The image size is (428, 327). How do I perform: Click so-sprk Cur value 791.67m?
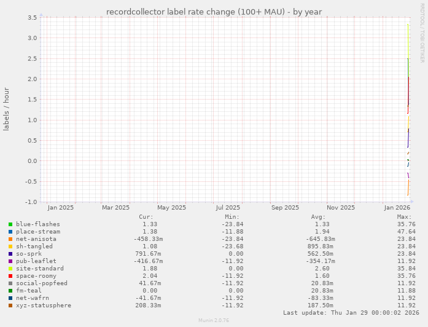tap(148, 254)
